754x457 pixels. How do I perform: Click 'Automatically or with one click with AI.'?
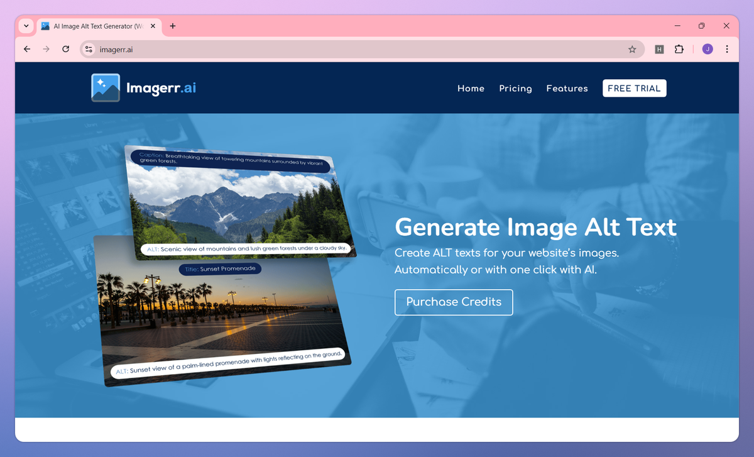[x=495, y=270]
